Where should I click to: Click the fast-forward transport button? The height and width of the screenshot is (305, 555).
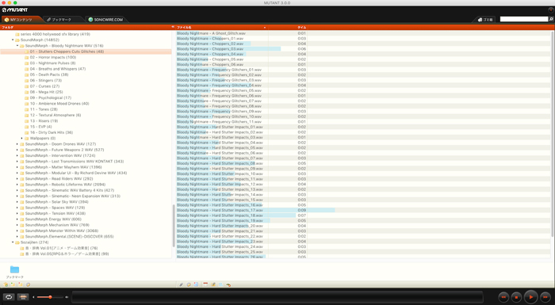[x=545, y=297]
